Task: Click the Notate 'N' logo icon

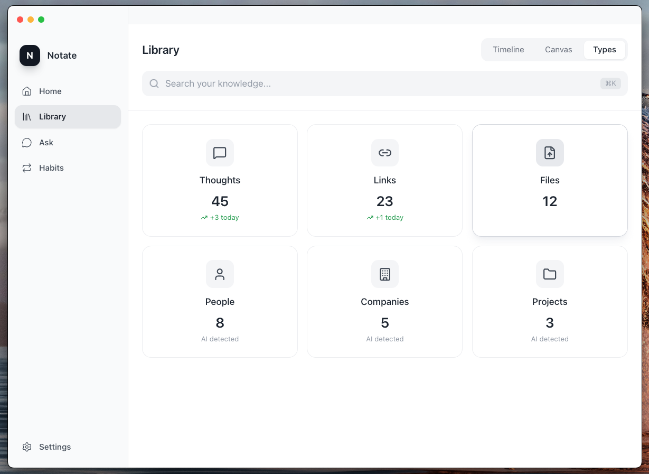Action: (30, 55)
